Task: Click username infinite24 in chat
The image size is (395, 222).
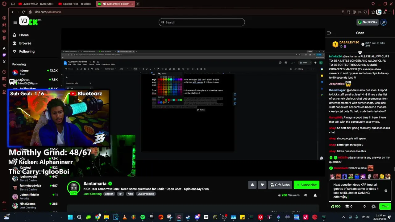Action: coord(335,56)
